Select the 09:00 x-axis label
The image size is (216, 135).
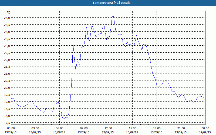click(84, 129)
